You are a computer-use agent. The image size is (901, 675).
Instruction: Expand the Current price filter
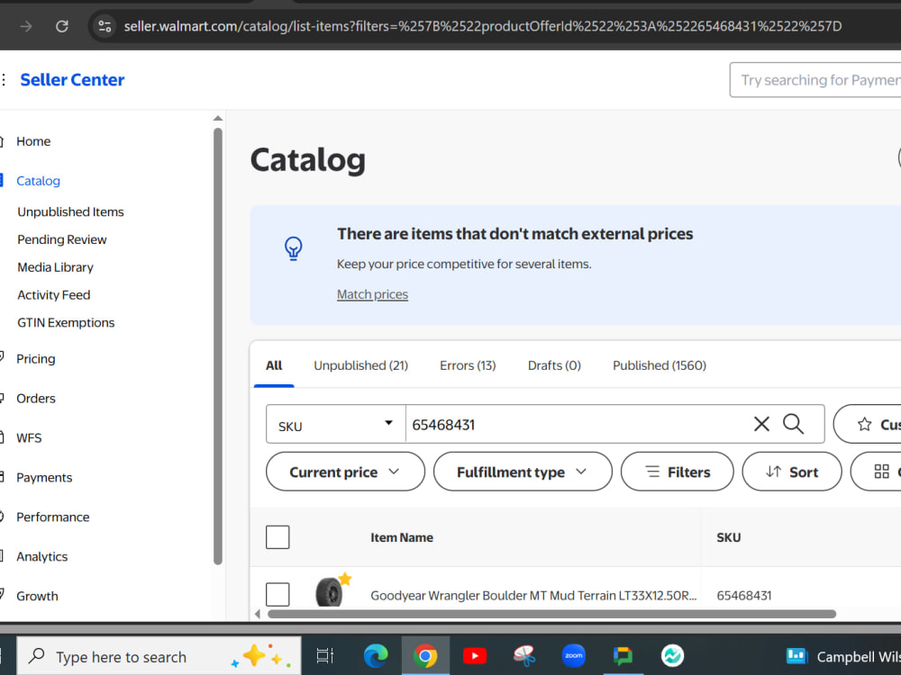[345, 472]
